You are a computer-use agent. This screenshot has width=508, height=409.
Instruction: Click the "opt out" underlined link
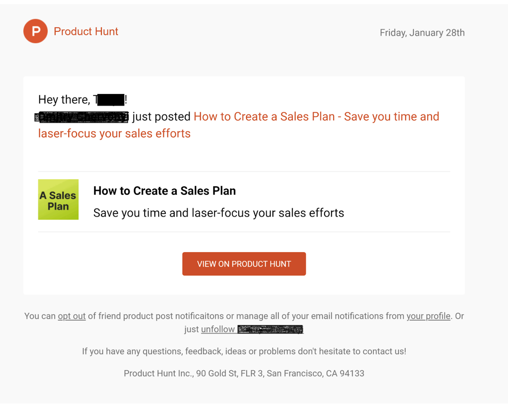[71, 316]
